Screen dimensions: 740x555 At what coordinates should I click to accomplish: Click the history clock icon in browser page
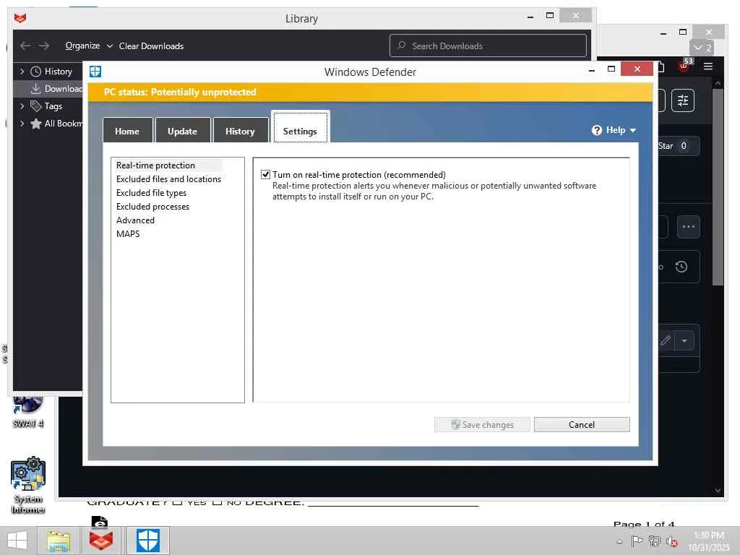681,267
